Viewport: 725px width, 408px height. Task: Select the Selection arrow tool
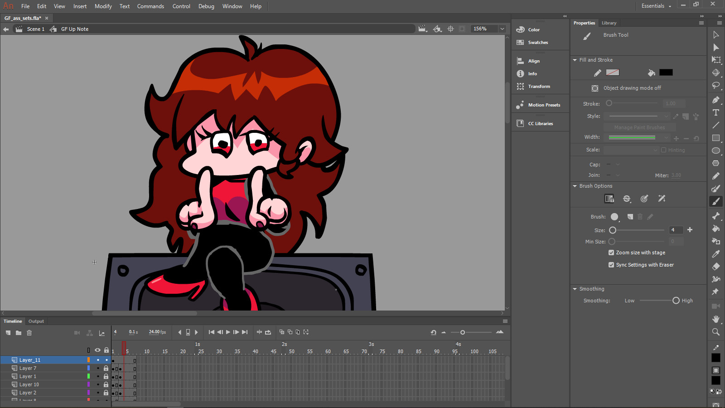point(716,35)
